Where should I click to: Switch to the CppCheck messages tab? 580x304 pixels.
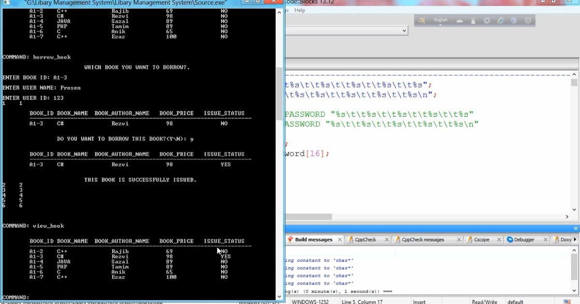pos(423,239)
